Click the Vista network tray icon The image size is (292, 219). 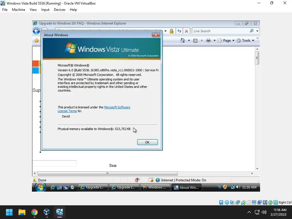[x=233, y=187]
